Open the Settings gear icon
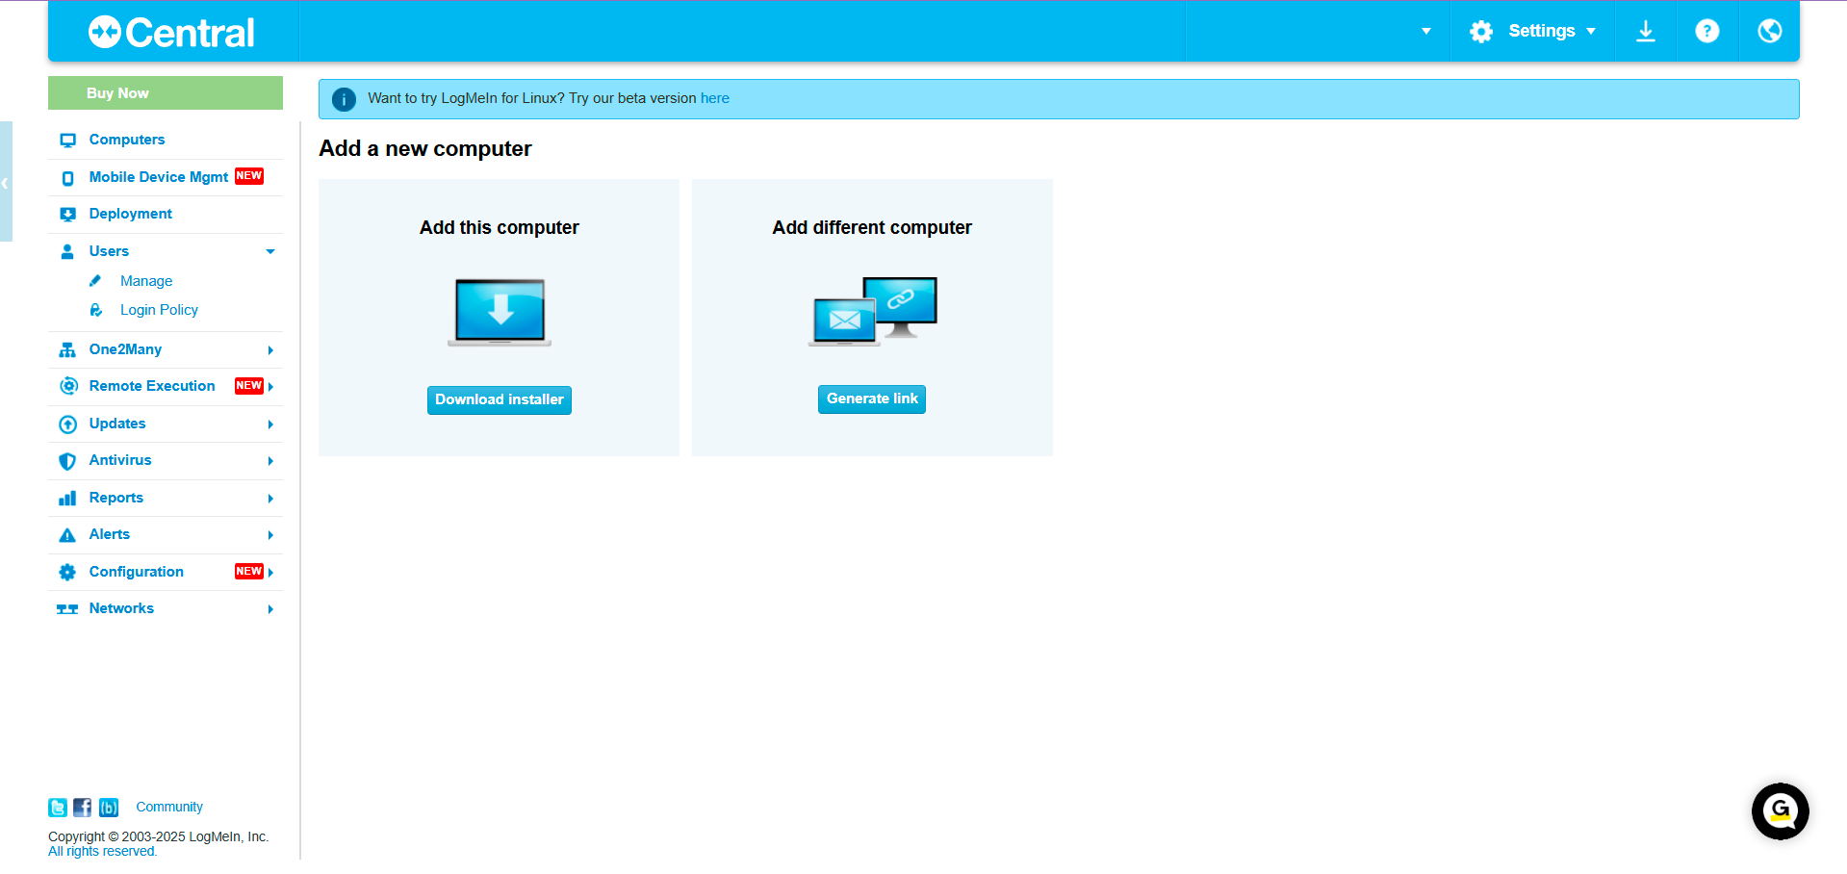This screenshot has height=874, width=1847. [x=1480, y=32]
